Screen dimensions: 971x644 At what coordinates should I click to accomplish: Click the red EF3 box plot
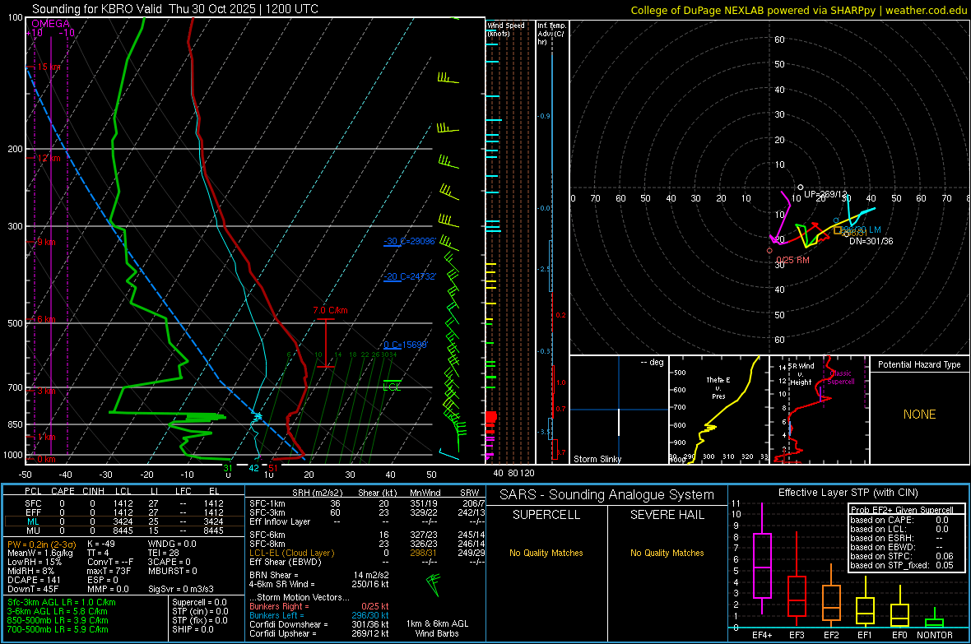pyautogui.click(x=797, y=595)
